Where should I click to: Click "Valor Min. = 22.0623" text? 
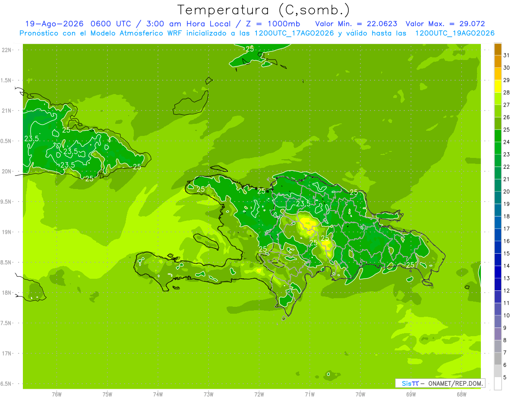pos(357,24)
